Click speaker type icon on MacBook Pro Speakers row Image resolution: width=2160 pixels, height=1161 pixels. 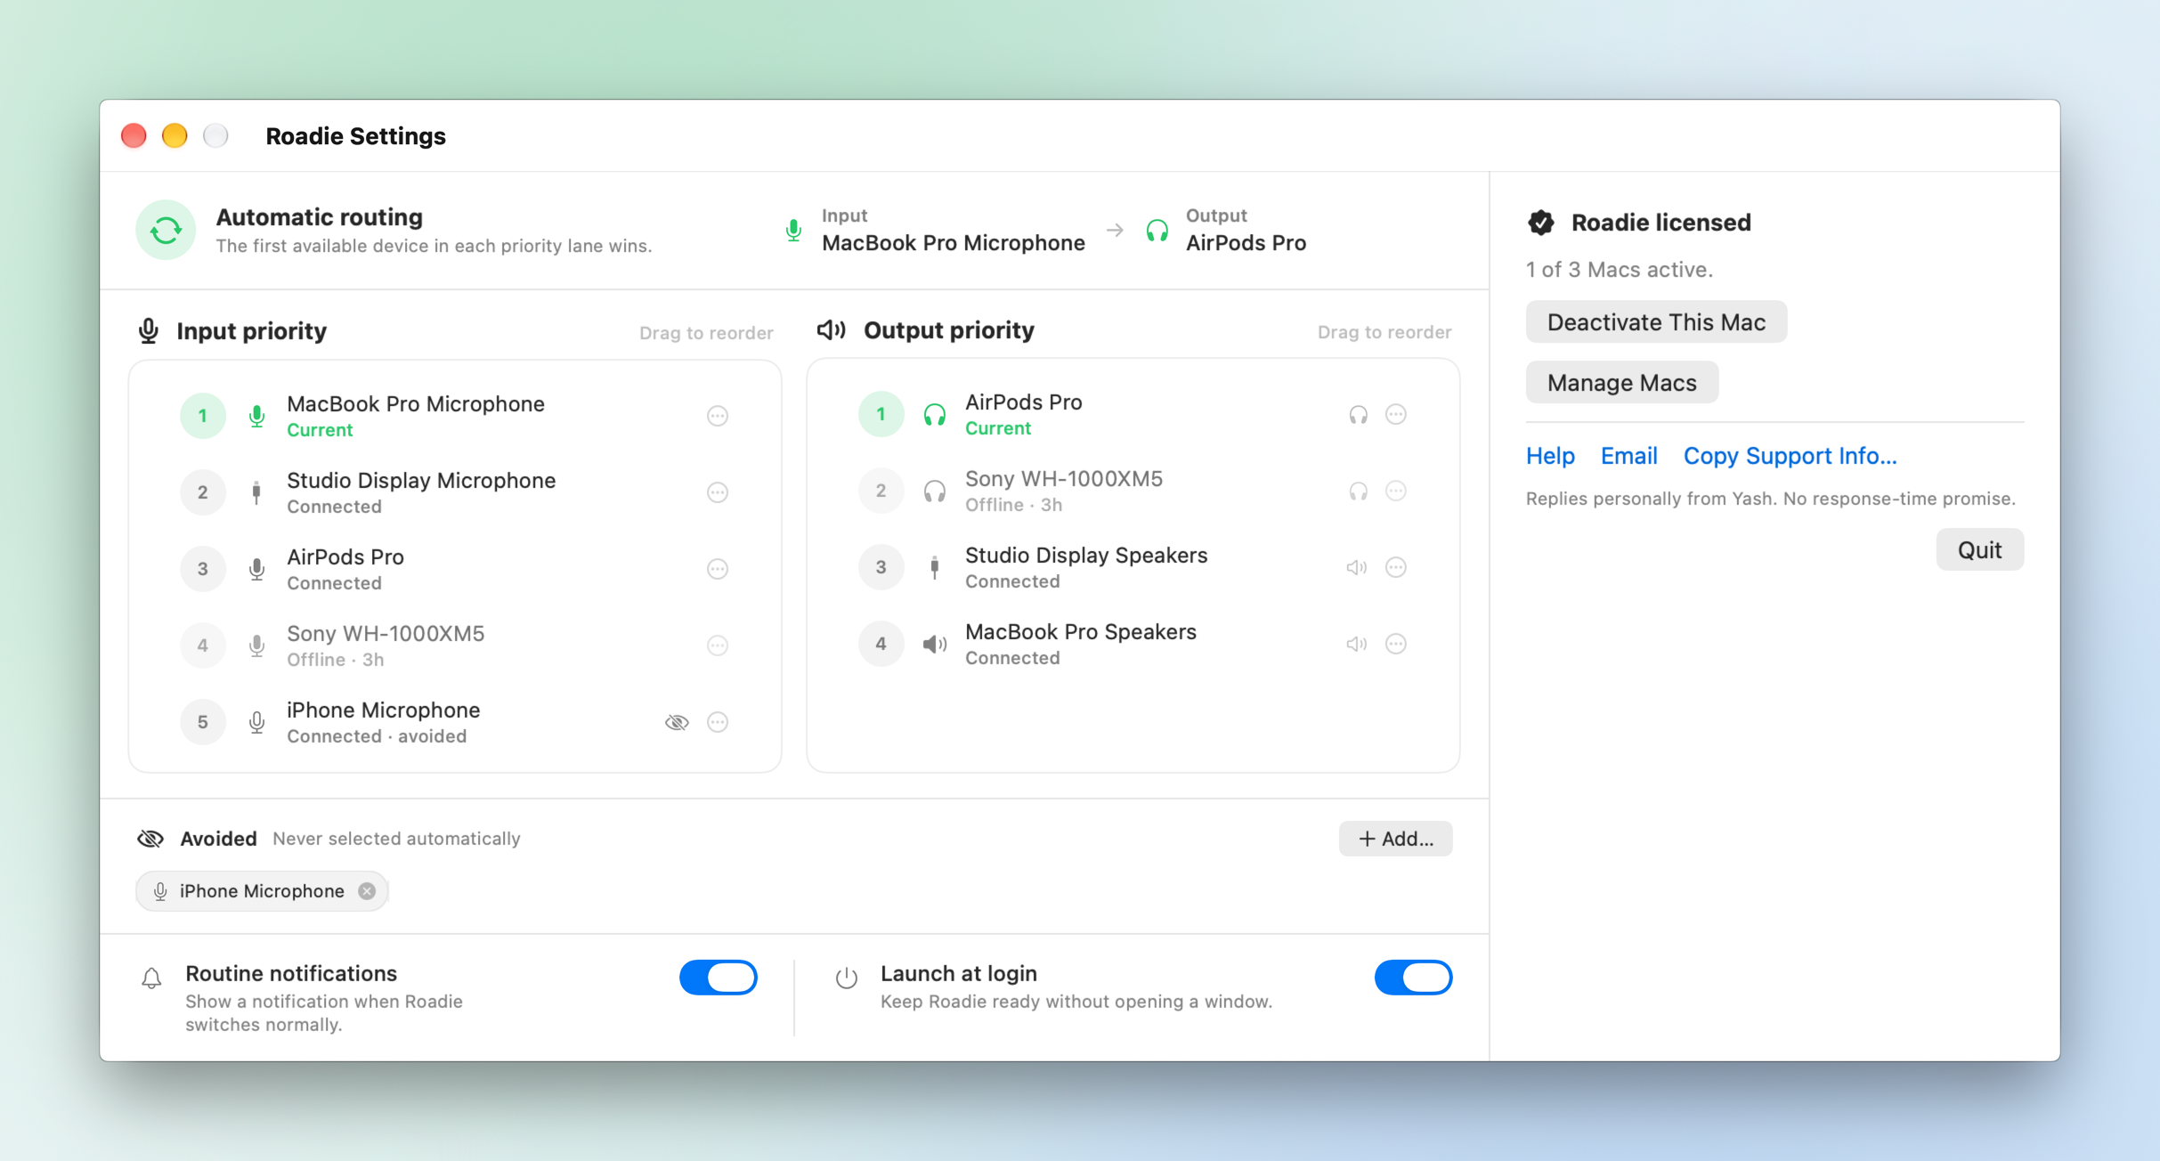1356,644
